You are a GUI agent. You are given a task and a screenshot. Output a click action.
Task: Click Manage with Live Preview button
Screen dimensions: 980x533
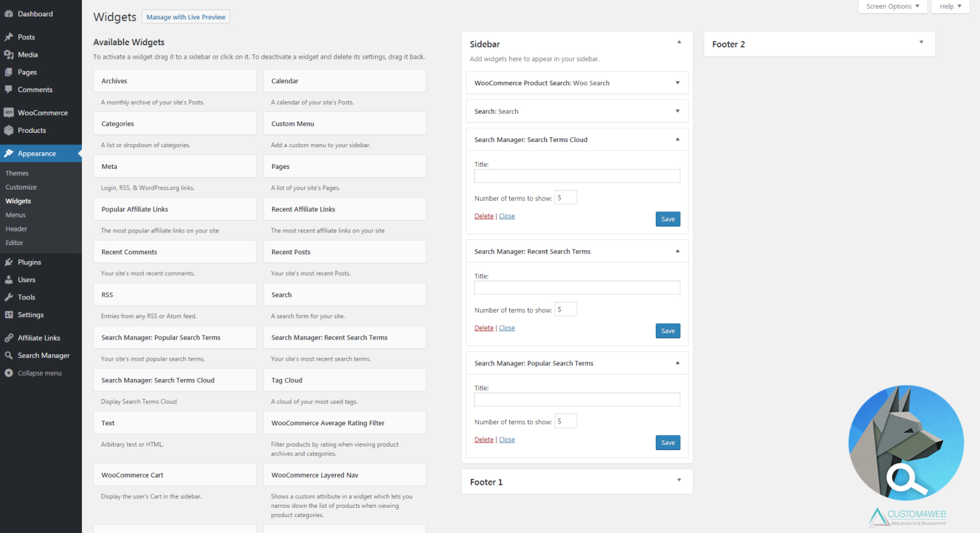(x=186, y=17)
